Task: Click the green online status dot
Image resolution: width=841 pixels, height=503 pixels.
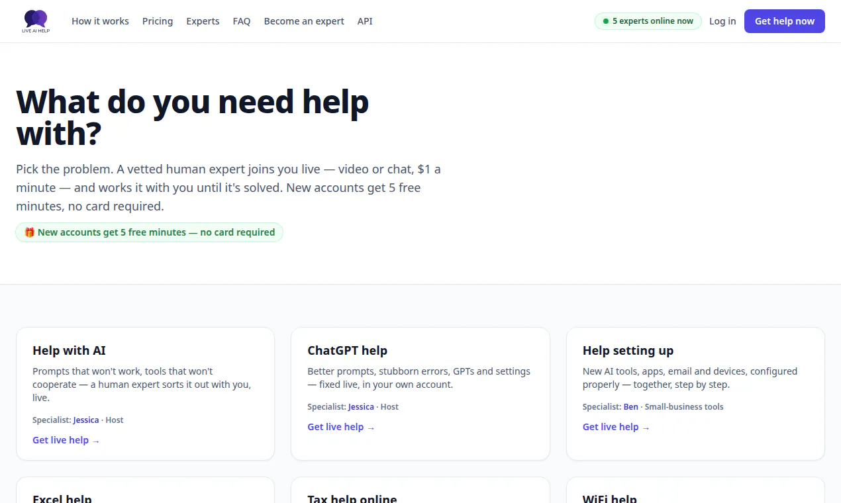Action: click(605, 21)
